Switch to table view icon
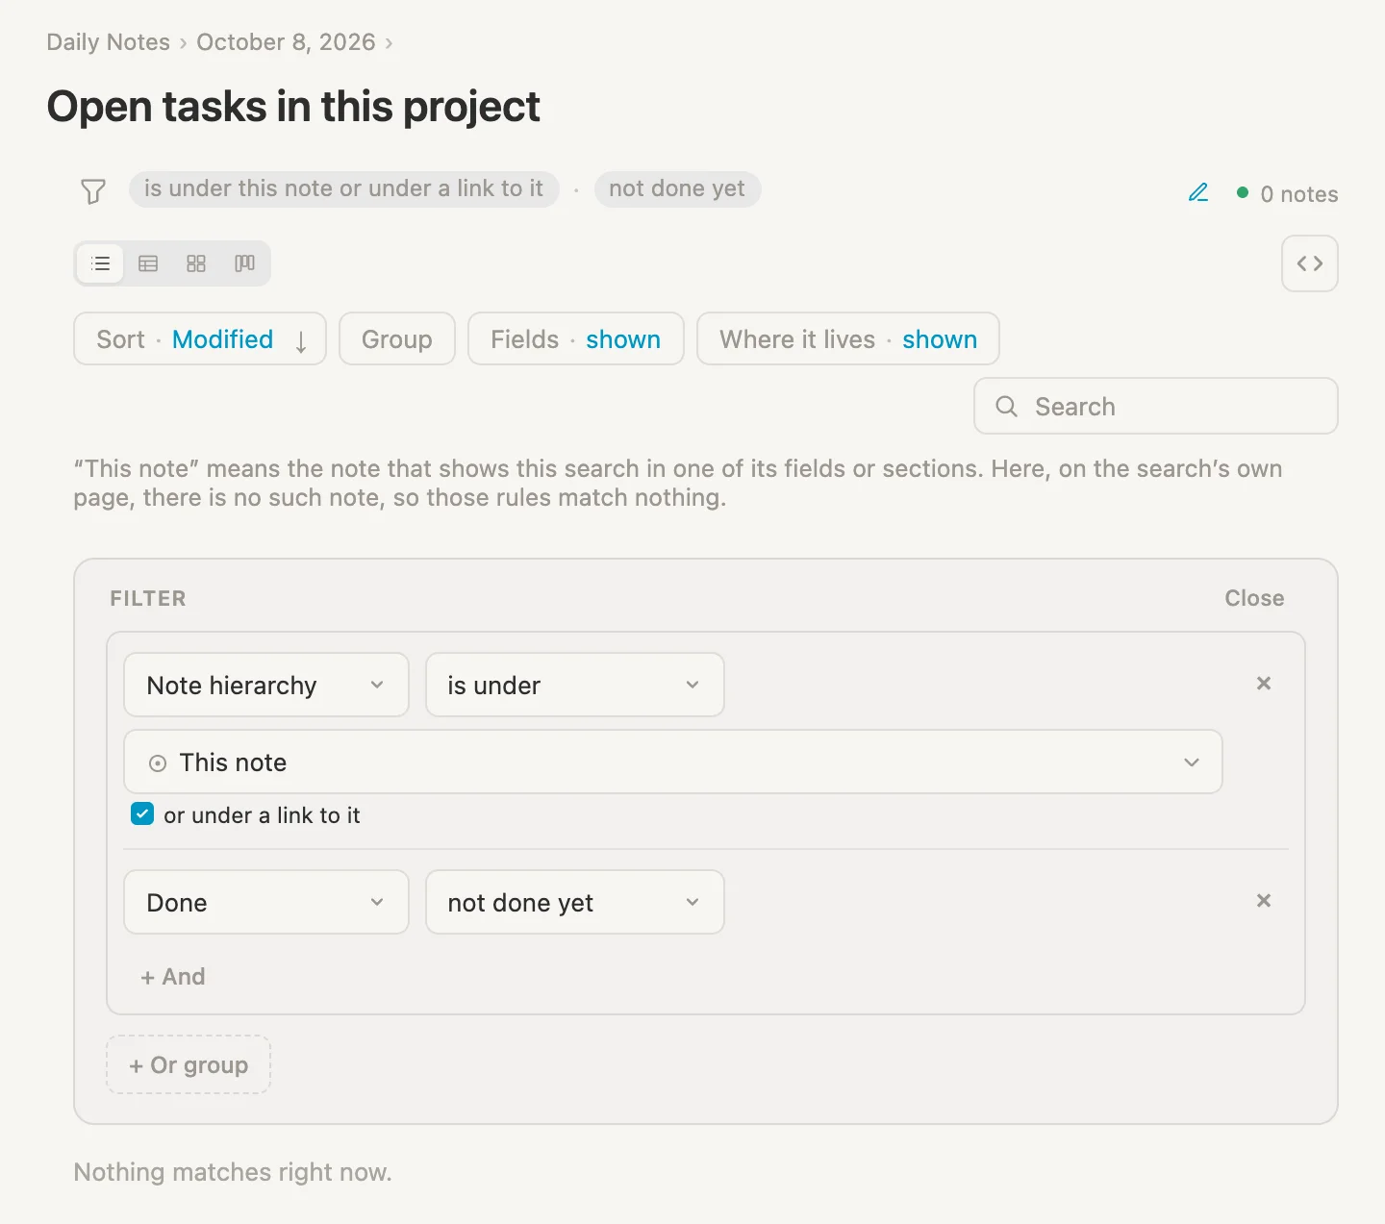The width and height of the screenshot is (1385, 1224). pyautogui.click(x=148, y=263)
